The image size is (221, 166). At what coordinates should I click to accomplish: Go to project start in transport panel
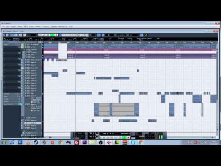click(101, 137)
